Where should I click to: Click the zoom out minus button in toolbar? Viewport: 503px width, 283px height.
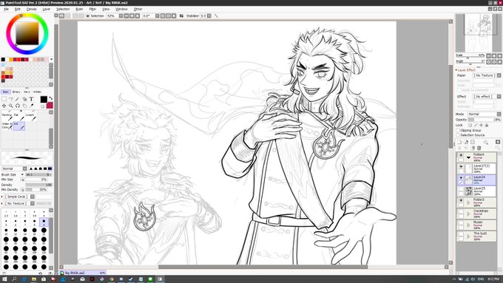(x=126, y=16)
